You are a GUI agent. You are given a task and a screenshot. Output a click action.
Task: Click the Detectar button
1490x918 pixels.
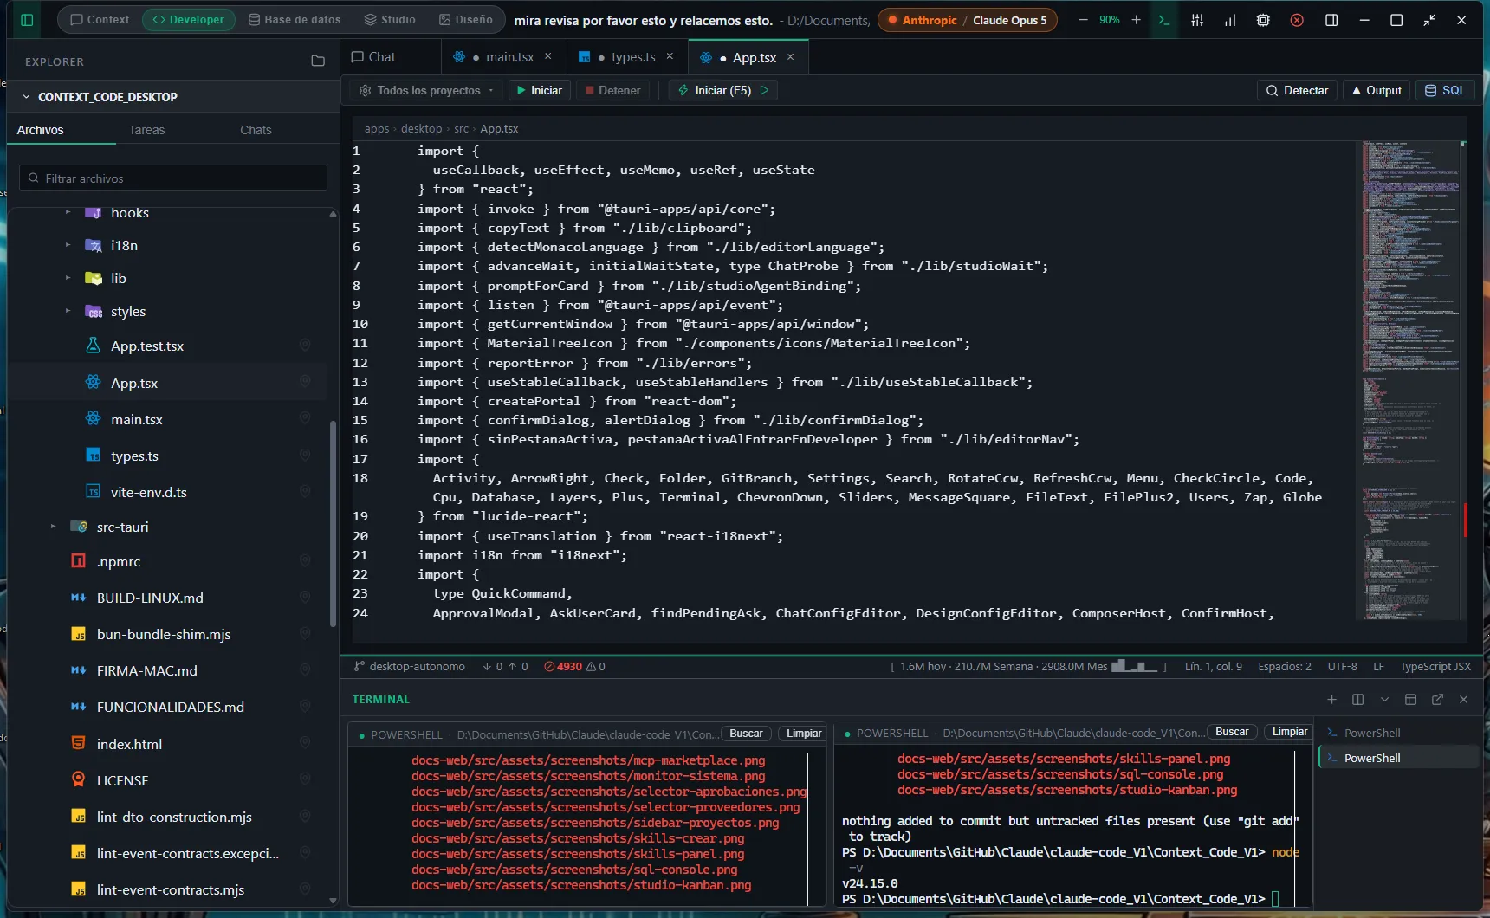coord(1297,90)
